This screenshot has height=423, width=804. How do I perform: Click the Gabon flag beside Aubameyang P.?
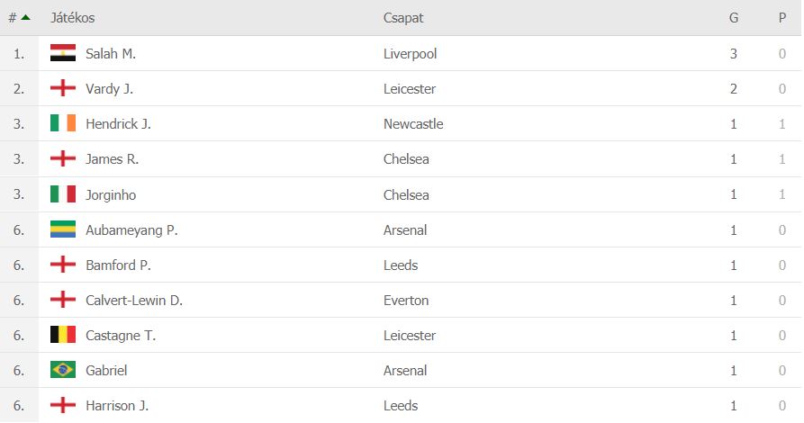tap(63, 229)
